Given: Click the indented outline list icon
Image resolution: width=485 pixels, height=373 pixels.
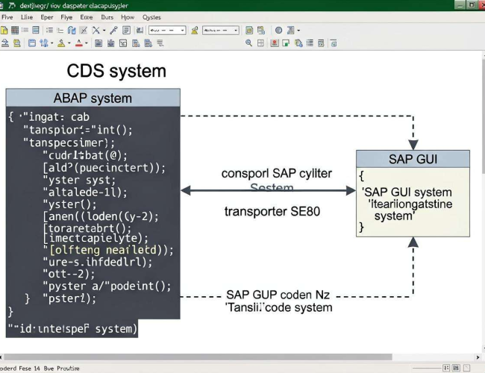Looking at the screenshot, I should click(60, 30).
